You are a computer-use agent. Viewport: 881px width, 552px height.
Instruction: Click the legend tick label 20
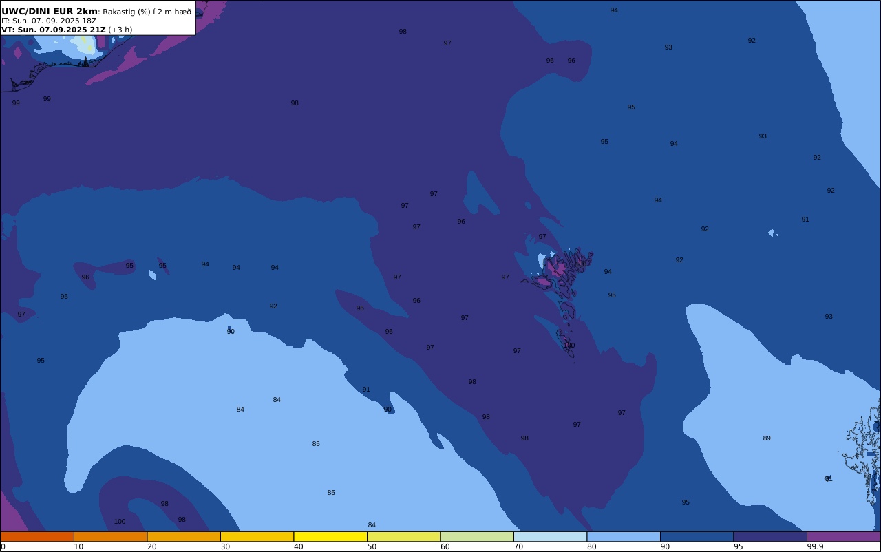[x=151, y=546]
